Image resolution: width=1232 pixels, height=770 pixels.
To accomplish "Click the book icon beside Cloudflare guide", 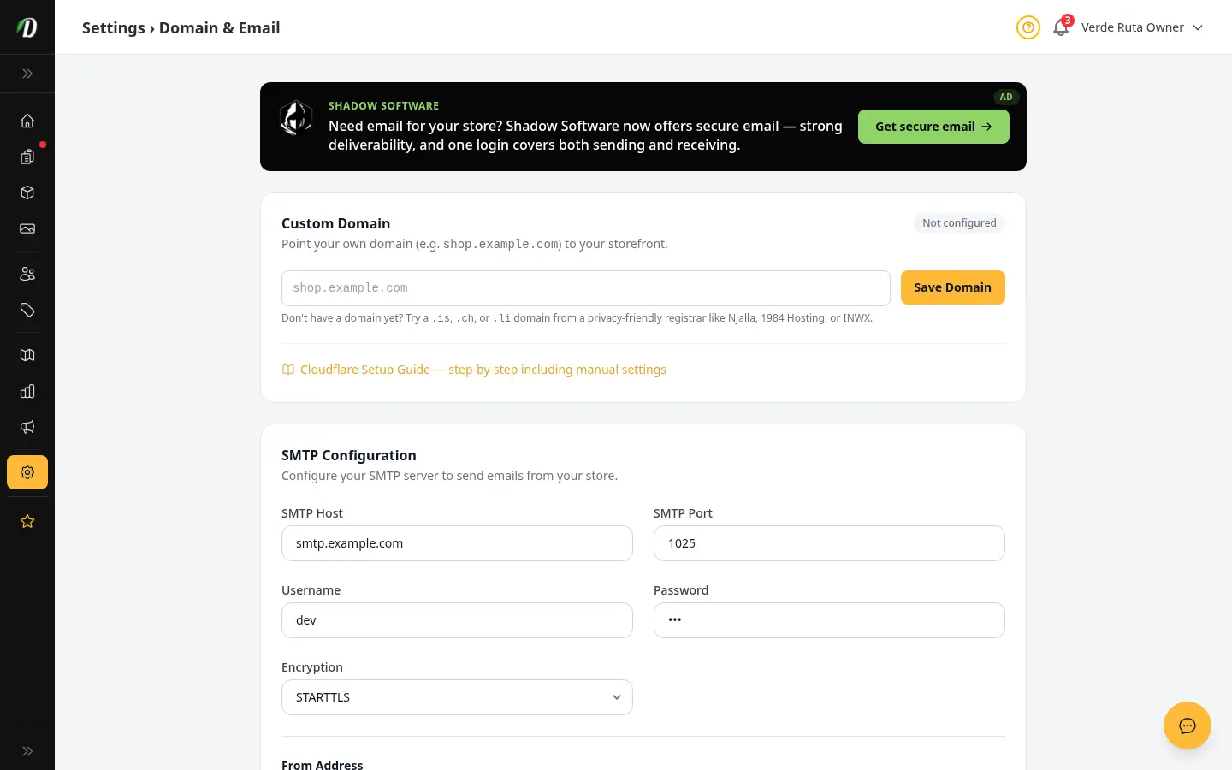I will click(288, 370).
